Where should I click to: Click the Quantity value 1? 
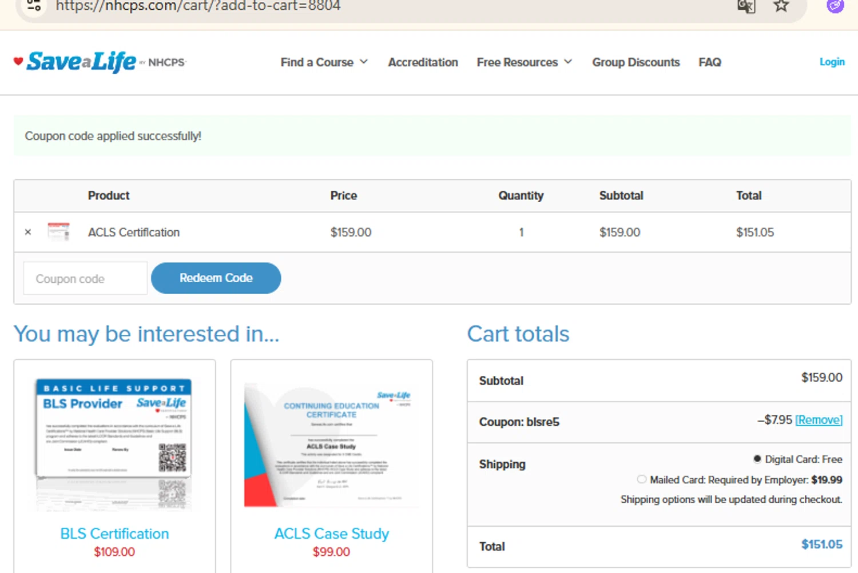521,233
